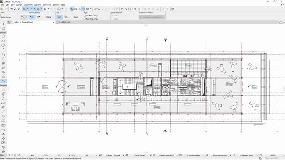This screenshot has width=285, height=160.
Task: Open the Planned Status renovation filter dropdown
Action: (257, 155)
